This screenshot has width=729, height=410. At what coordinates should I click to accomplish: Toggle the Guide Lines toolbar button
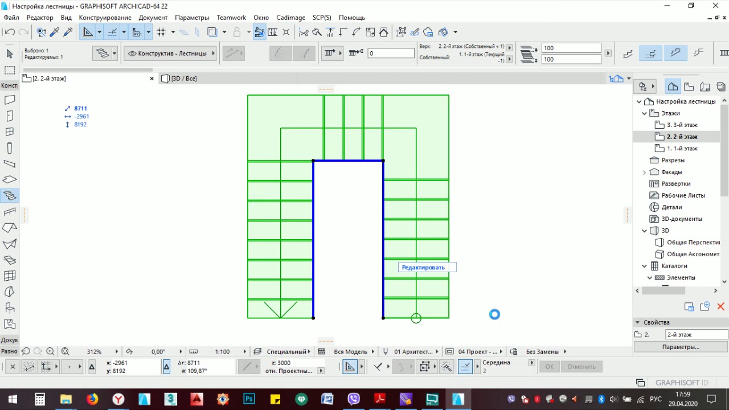(x=113, y=32)
